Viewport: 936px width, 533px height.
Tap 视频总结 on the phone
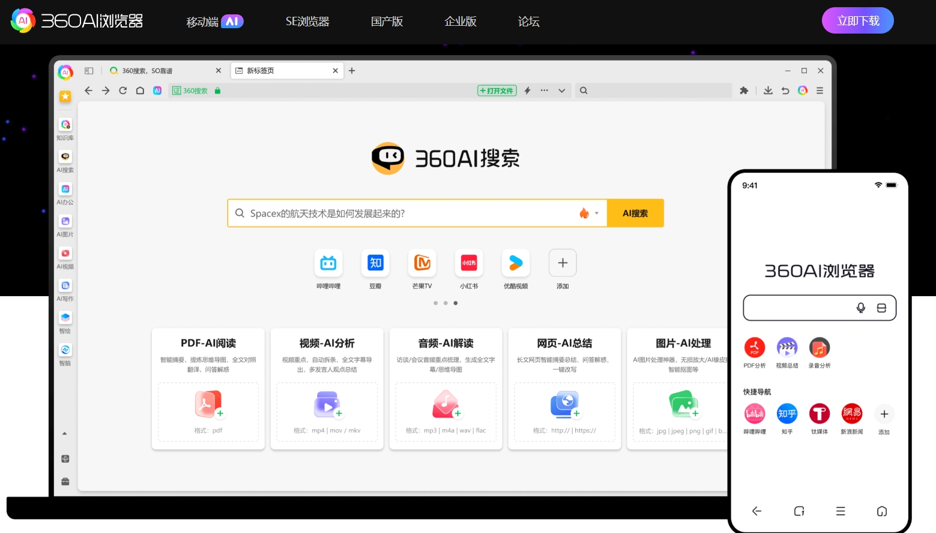(787, 353)
